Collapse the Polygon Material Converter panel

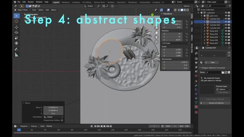click(x=200, y=68)
